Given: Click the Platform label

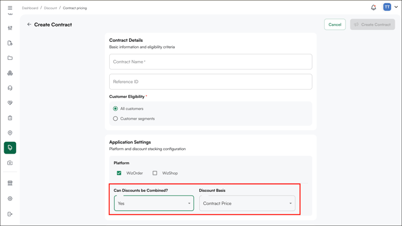Looking at the screenshot, I should pyautogui.click(x=122, y=163).
